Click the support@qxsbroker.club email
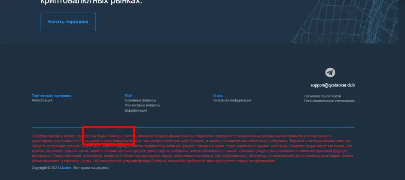 tap(332, 85)
